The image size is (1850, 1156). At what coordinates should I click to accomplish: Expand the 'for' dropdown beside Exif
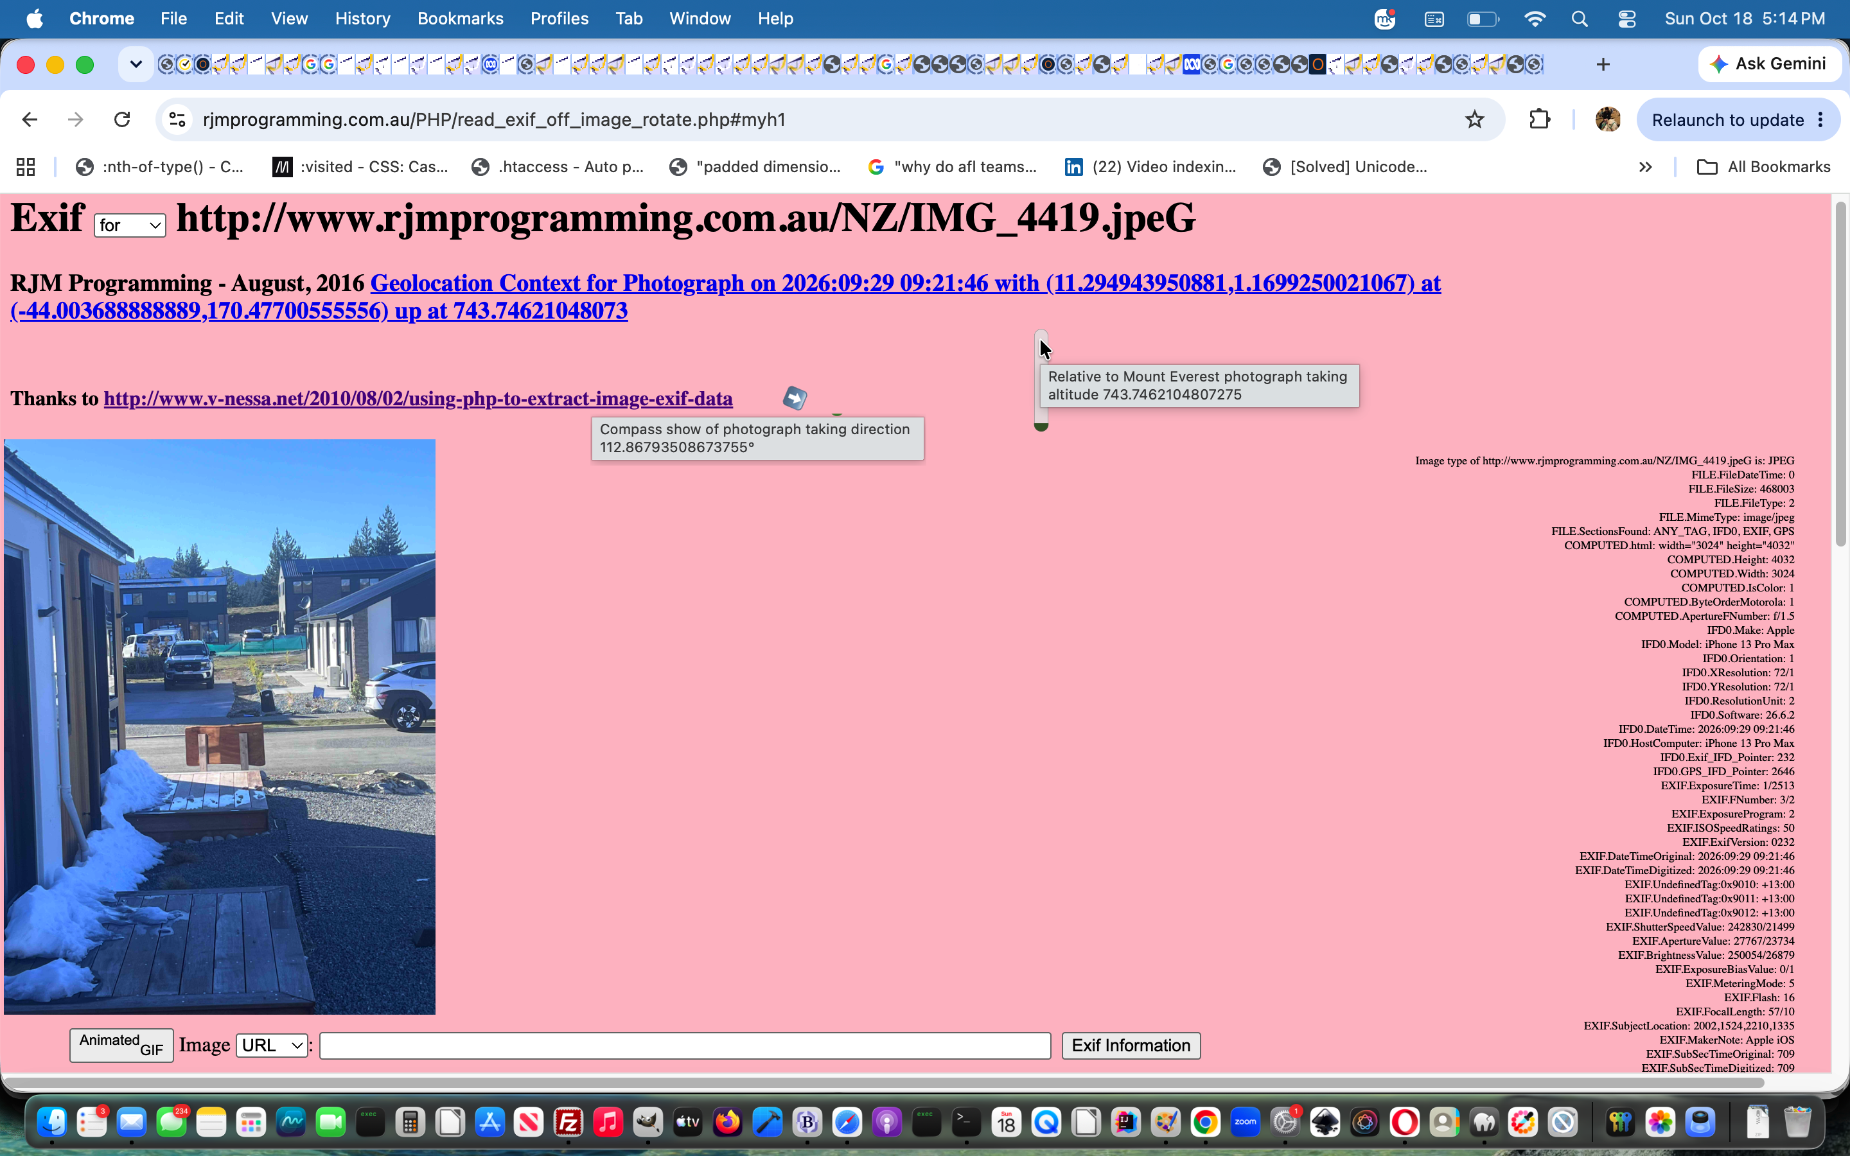click(130, 225)
